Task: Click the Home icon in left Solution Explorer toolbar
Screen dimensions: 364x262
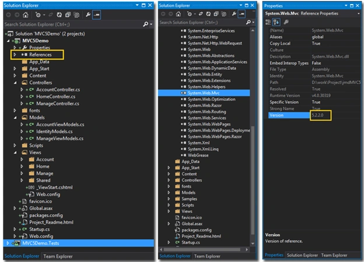Action: tap(26, 15)
